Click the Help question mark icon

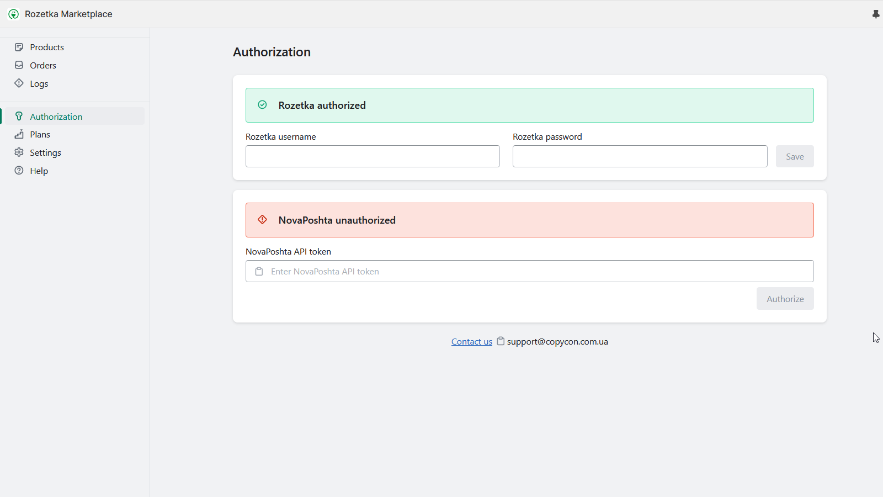point(19,171)
